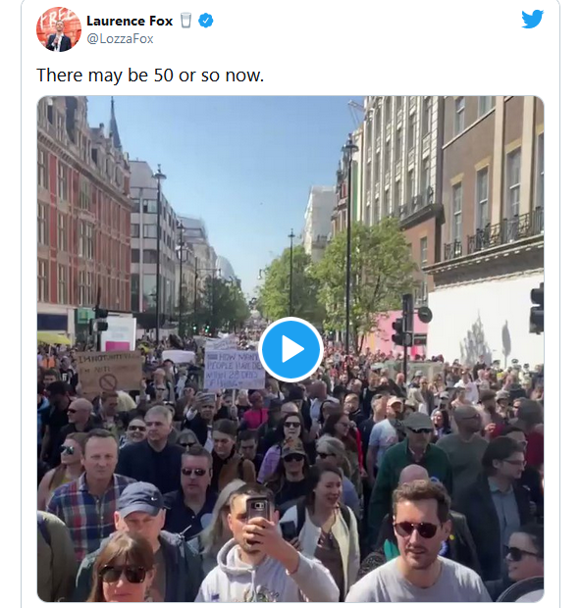The image size is (581, 608).
Task: Click the brown cardboard protest sign in the video
Action: tap(110, 373)
